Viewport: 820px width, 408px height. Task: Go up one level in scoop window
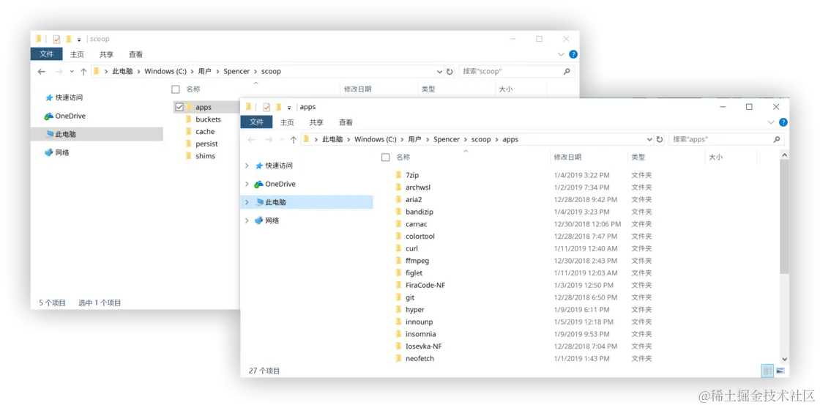(x=83, y=71)
